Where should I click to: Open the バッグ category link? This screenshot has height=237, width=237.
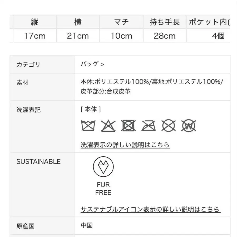pos(92,64)
